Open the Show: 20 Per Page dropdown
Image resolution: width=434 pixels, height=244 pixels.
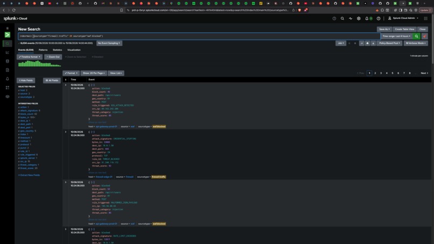click(94, 73)
